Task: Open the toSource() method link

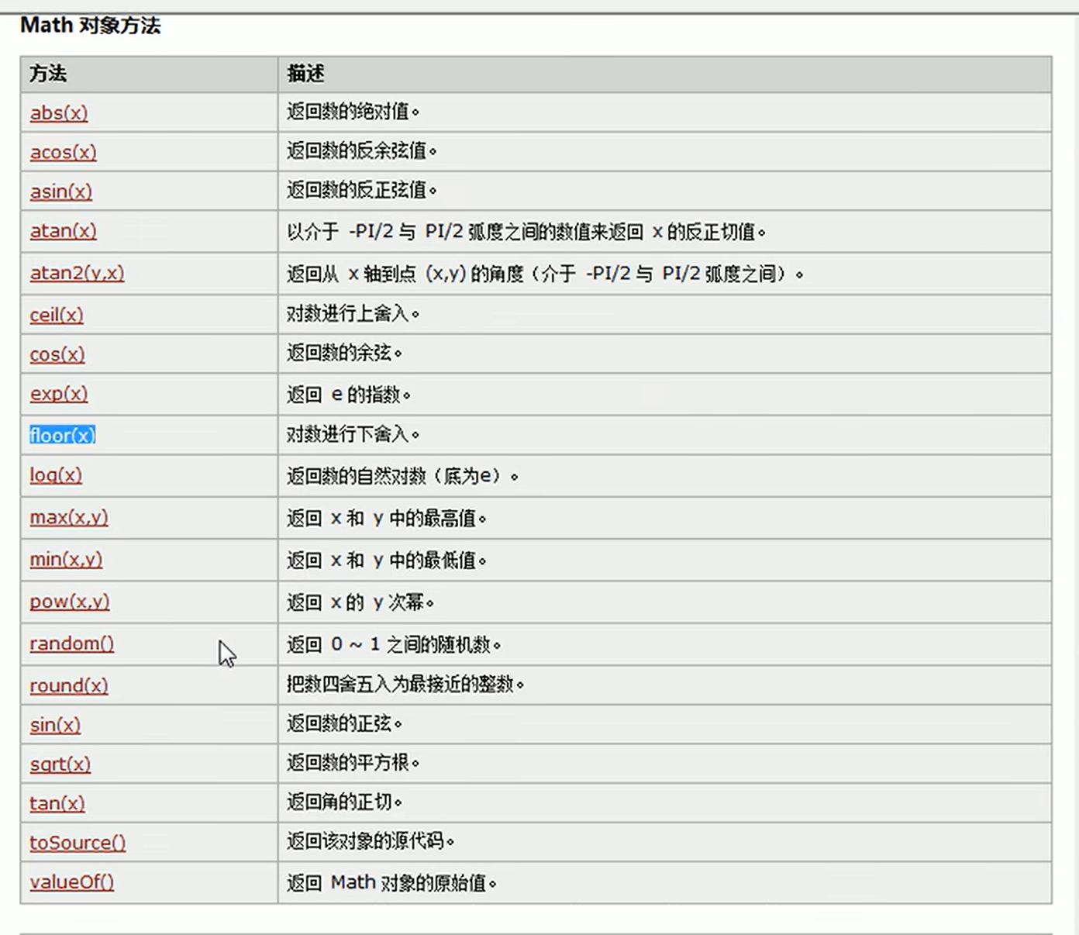Action: point(78,843)
